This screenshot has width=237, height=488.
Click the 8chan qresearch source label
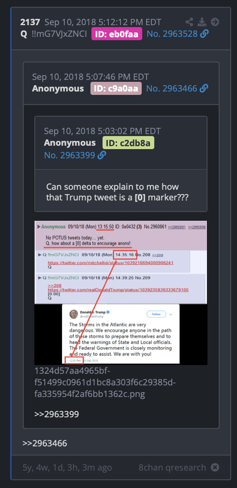pos(172,467)
